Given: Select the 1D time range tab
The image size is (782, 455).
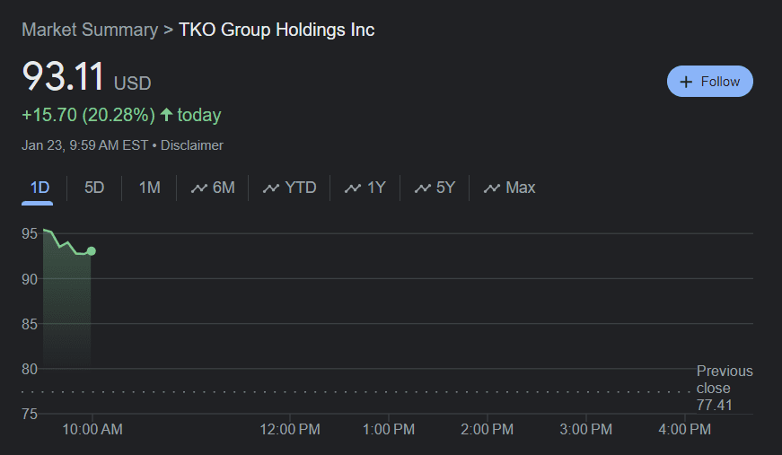Looking at the screenshot, I should pos(40,188).
